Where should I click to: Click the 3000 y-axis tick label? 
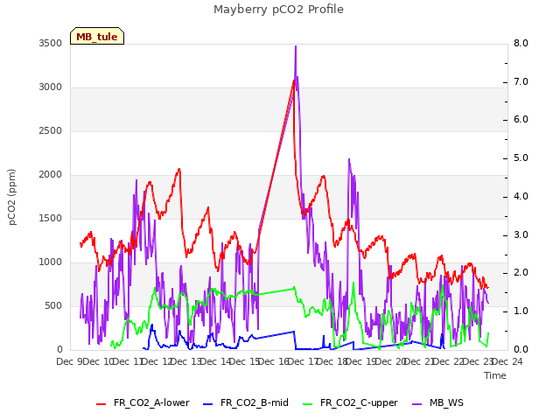[x=51, y=87]
